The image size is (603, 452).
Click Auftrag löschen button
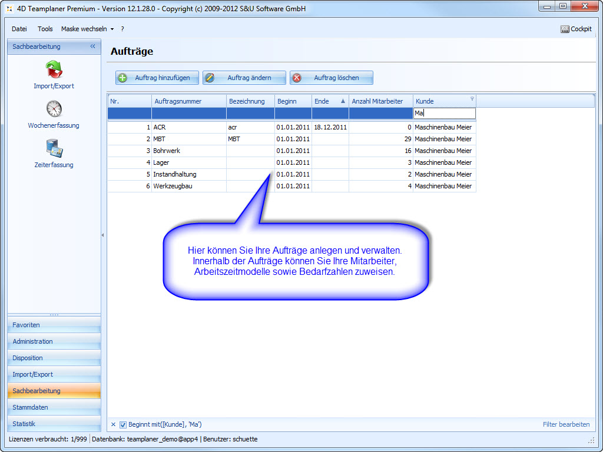point(331,78)
